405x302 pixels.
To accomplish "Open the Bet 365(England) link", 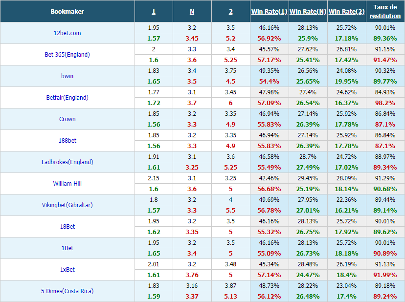I will click(x=67, y=54).
